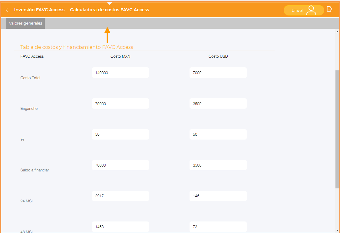Click the scrollbar down arrow

click(337, 230)
